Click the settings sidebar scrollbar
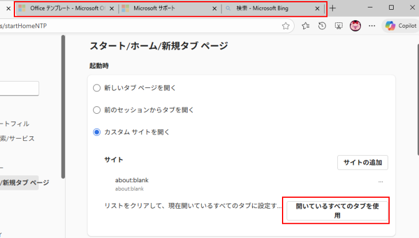The image size is (419, 238). (63, 107)
